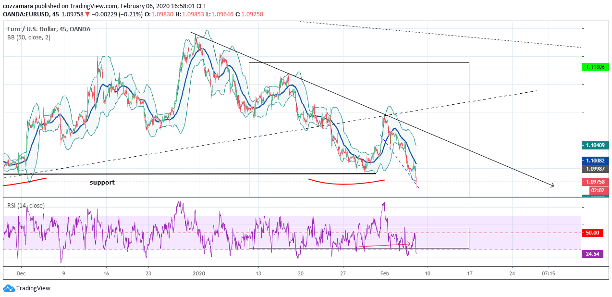Click the TradingView cloud logo icon
Screen dimensions: 612x297
point(8,288)
